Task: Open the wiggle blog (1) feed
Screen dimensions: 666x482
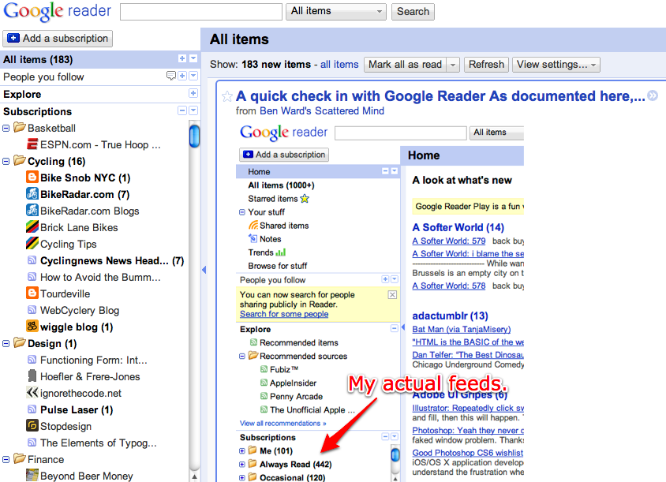Action: (77, 327)
